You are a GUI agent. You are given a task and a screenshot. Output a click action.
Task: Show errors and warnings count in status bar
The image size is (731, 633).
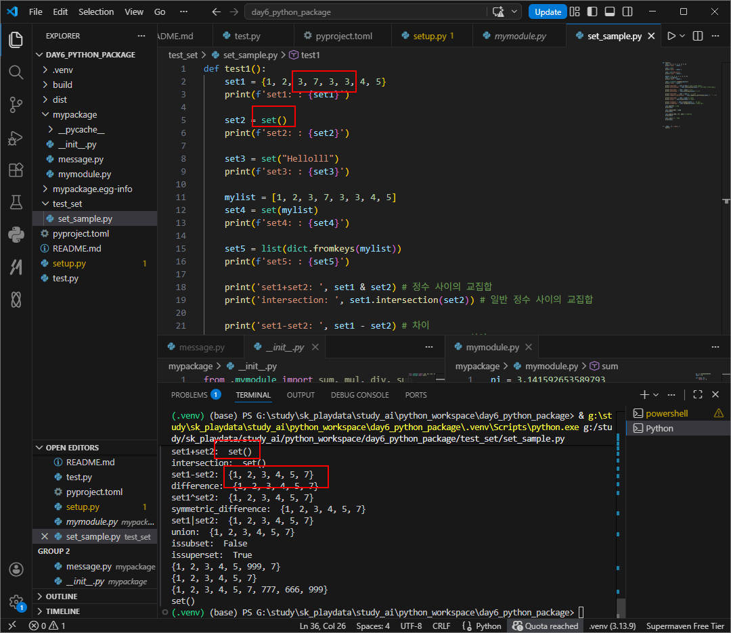(x=47, y=626)
